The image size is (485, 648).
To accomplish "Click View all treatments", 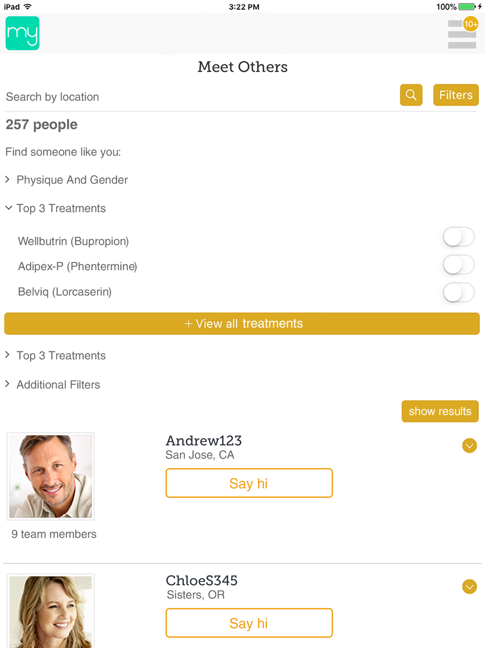I will point(242,324).
